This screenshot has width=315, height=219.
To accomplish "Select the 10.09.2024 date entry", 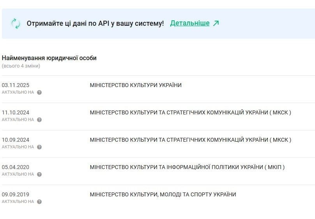I will [x=16, y=140].
